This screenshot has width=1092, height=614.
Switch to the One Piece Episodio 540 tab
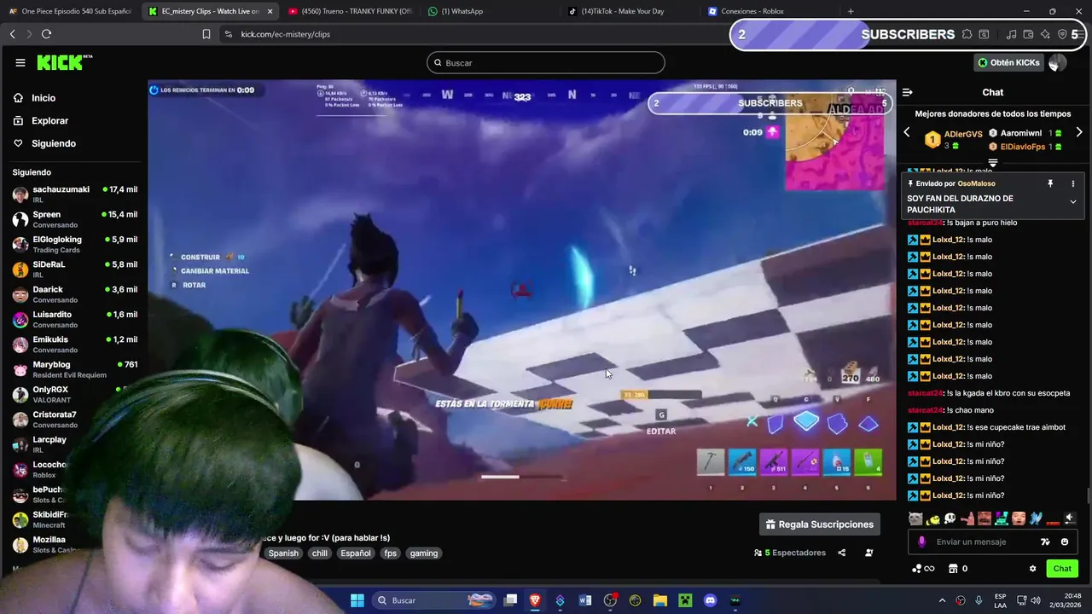pos(70,11)
